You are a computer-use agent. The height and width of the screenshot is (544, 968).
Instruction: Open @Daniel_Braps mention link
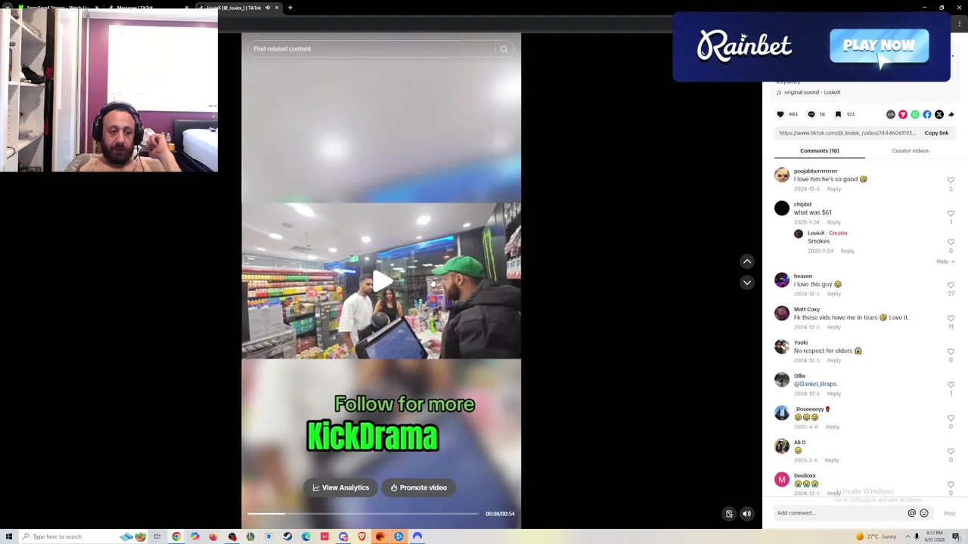[x=815, y=384]
